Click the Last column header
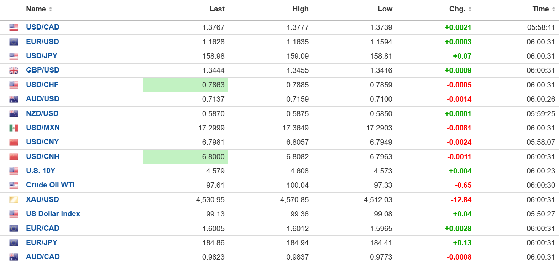559x262 pixels. tap(217, 9)
